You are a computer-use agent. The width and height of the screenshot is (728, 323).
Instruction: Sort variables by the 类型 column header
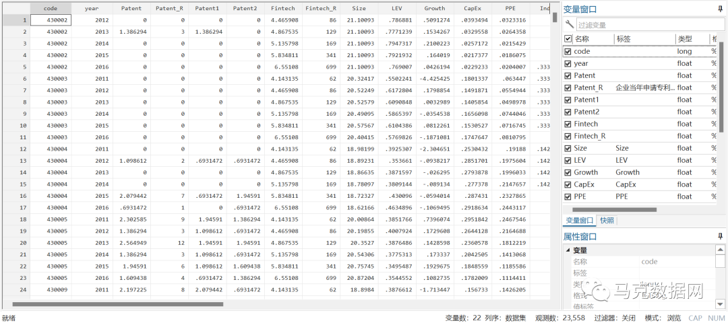(x=692, y=40)
